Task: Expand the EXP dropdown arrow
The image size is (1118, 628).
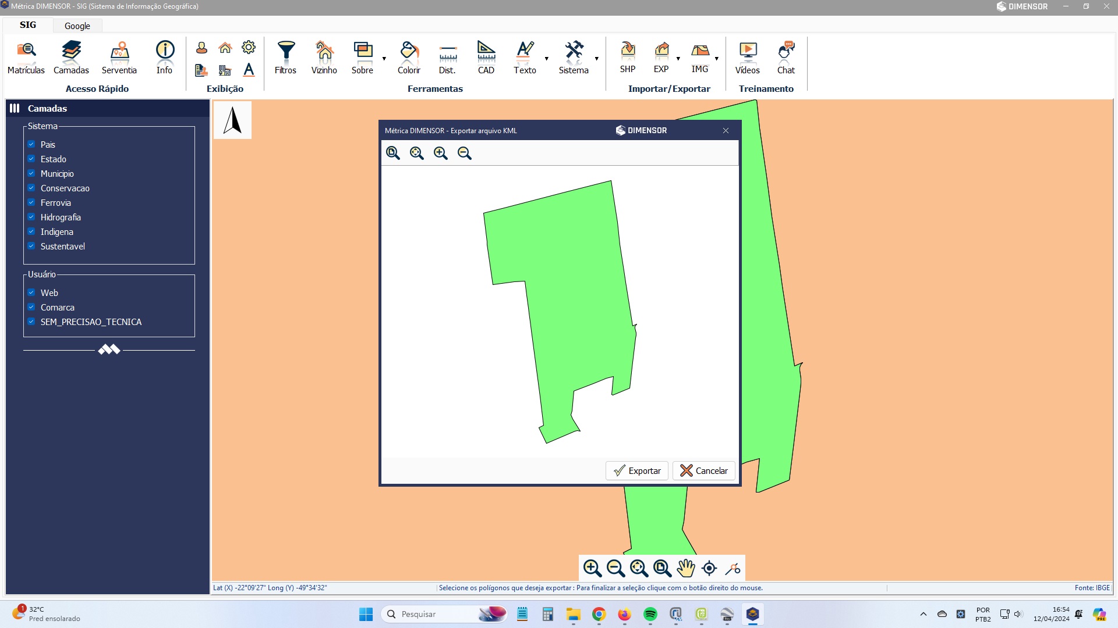Action: [x=678, y=58]
